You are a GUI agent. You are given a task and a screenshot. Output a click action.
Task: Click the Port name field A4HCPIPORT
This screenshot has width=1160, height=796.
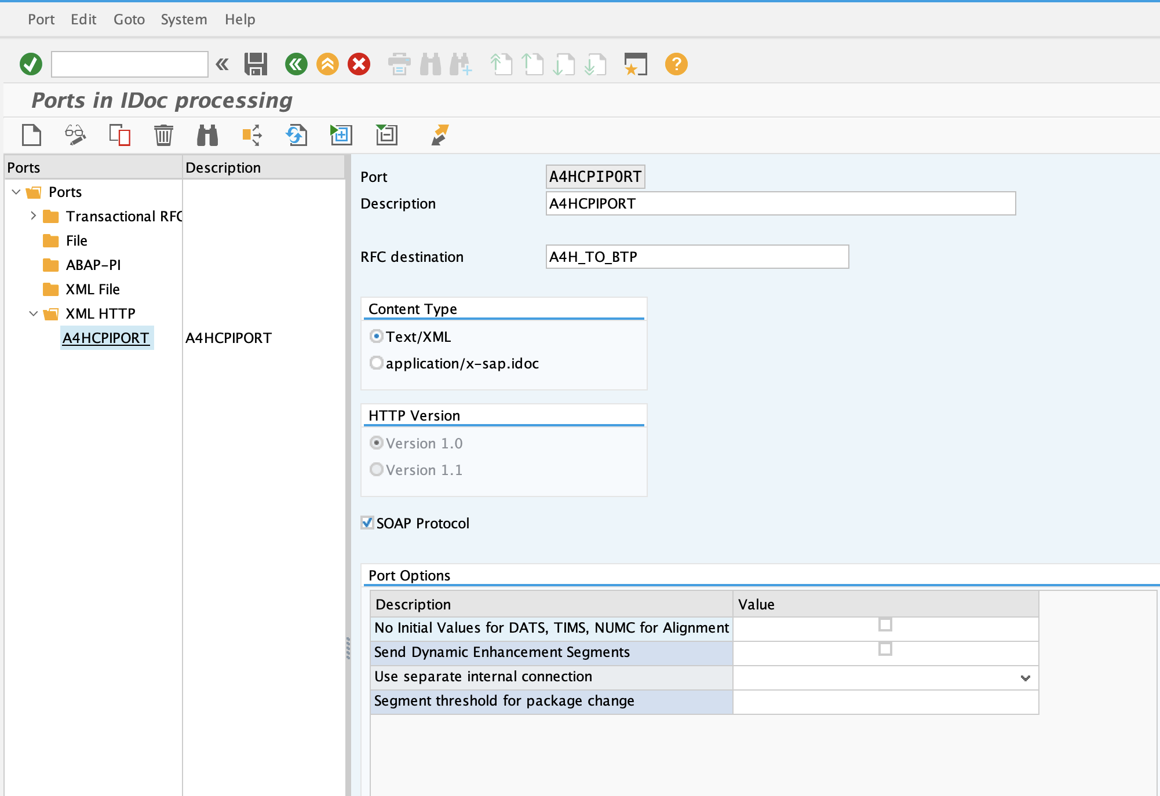point(595,177)
